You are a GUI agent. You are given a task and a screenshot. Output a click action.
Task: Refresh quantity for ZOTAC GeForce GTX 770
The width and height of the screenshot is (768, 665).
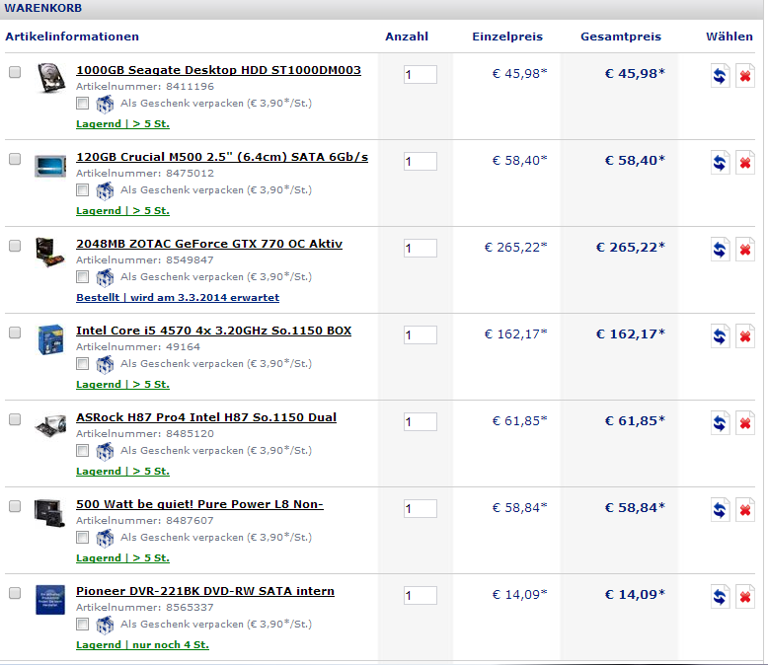pyautogui.click(x=720, y=250)
